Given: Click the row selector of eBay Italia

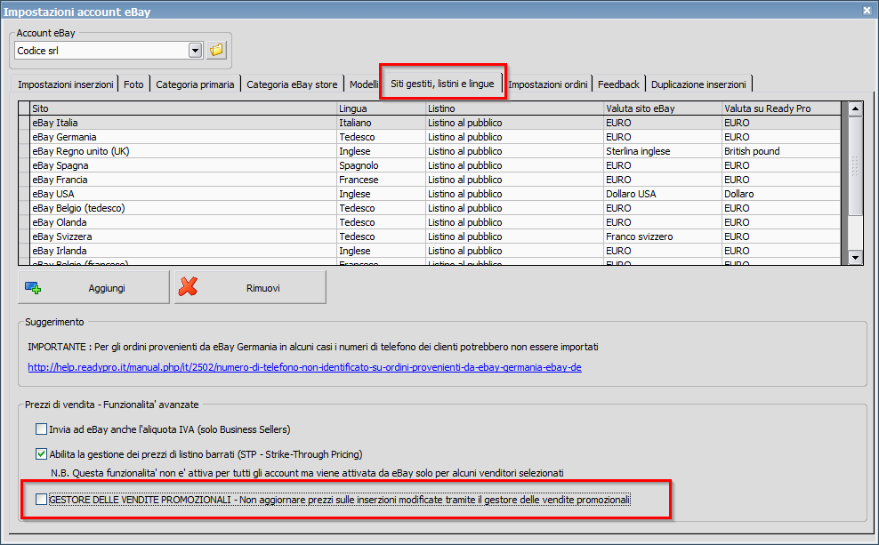Looking at the screenshot, I should click(24, 123).
